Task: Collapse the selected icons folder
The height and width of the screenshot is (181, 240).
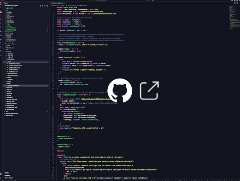Action: point(26,61)
